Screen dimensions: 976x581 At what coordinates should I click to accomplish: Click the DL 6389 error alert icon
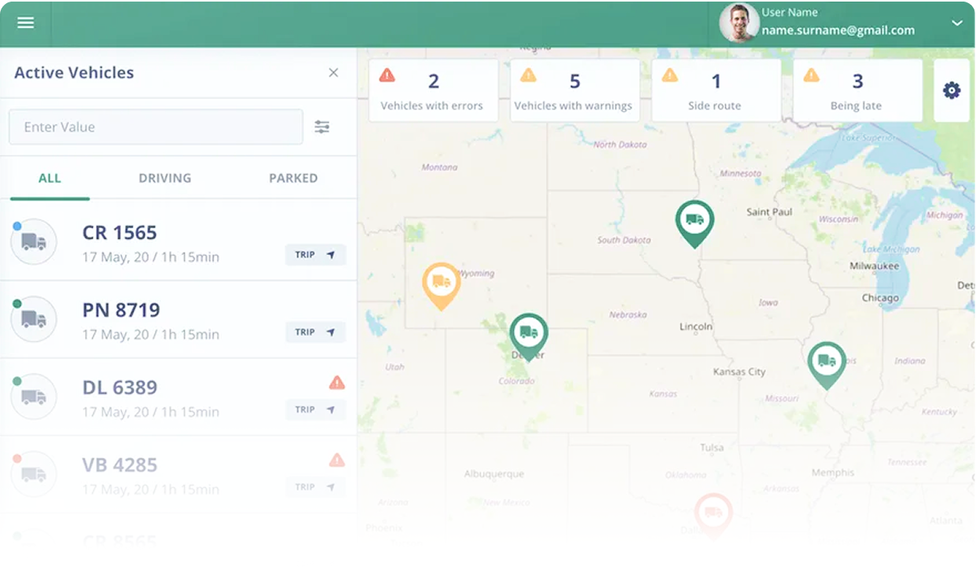point(337,382)
